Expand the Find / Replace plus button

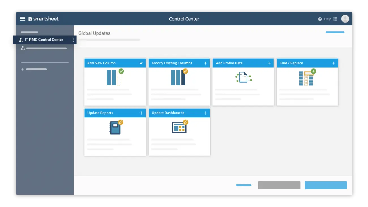pos(333,63)
